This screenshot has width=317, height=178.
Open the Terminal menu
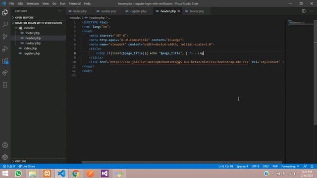coord(75,3)
